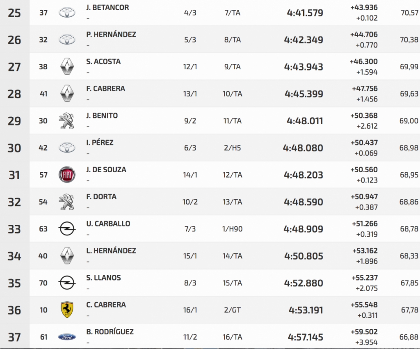Click the Peugeot logo beside J. Benito
This screenshot has width=420, height=349.
tap(67, 121)
